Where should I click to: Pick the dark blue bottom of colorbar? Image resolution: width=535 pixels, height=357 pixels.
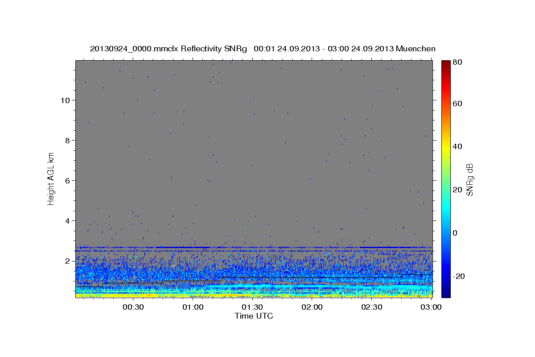click(x=446, y=292)
